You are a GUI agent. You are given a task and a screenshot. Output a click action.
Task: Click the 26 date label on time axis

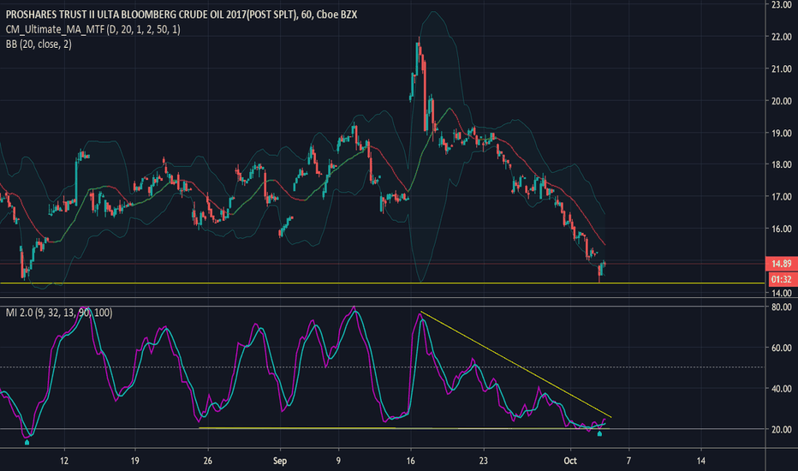point(208,461)
